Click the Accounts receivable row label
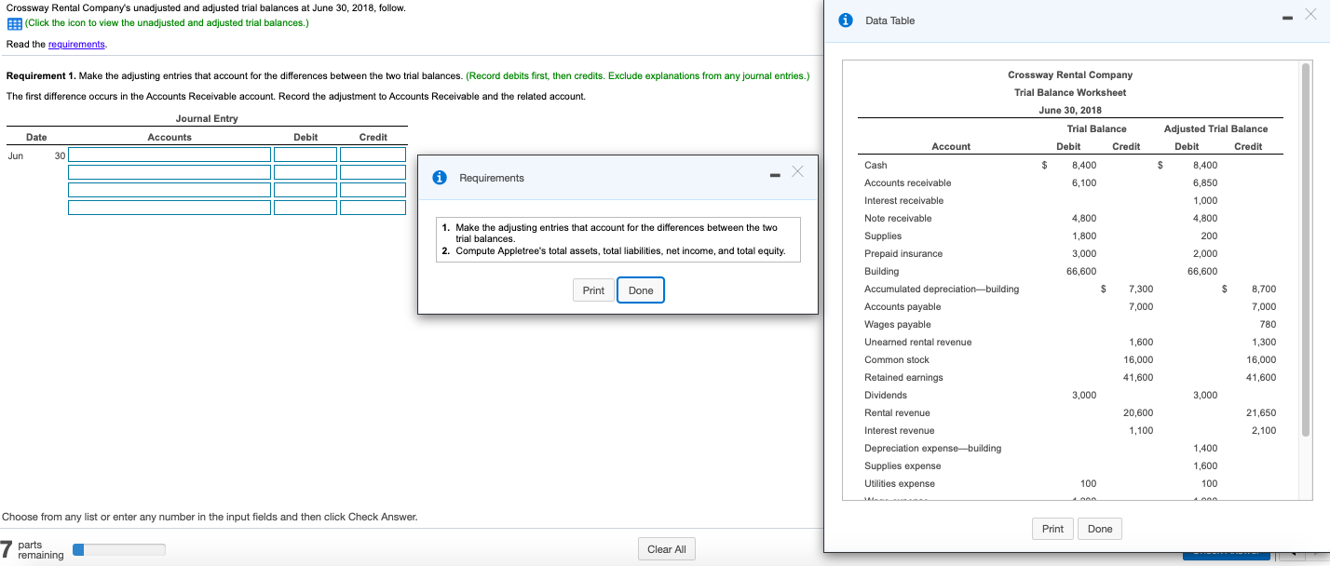Image resolution: width=1330 pixels, height=566 pixels. click(x=908, y=182)
